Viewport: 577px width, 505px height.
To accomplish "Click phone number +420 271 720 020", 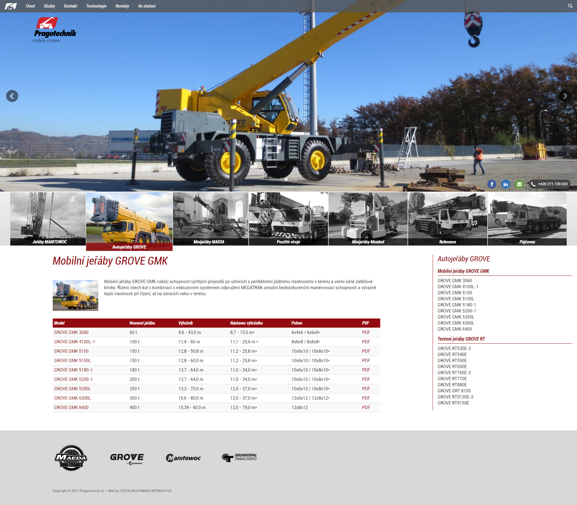I will click(549, 184).
